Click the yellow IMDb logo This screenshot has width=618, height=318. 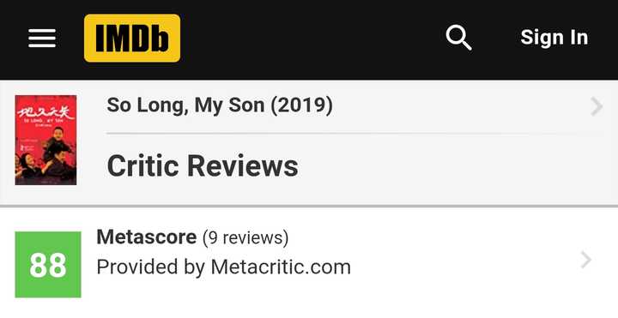[x=132, y=39]
